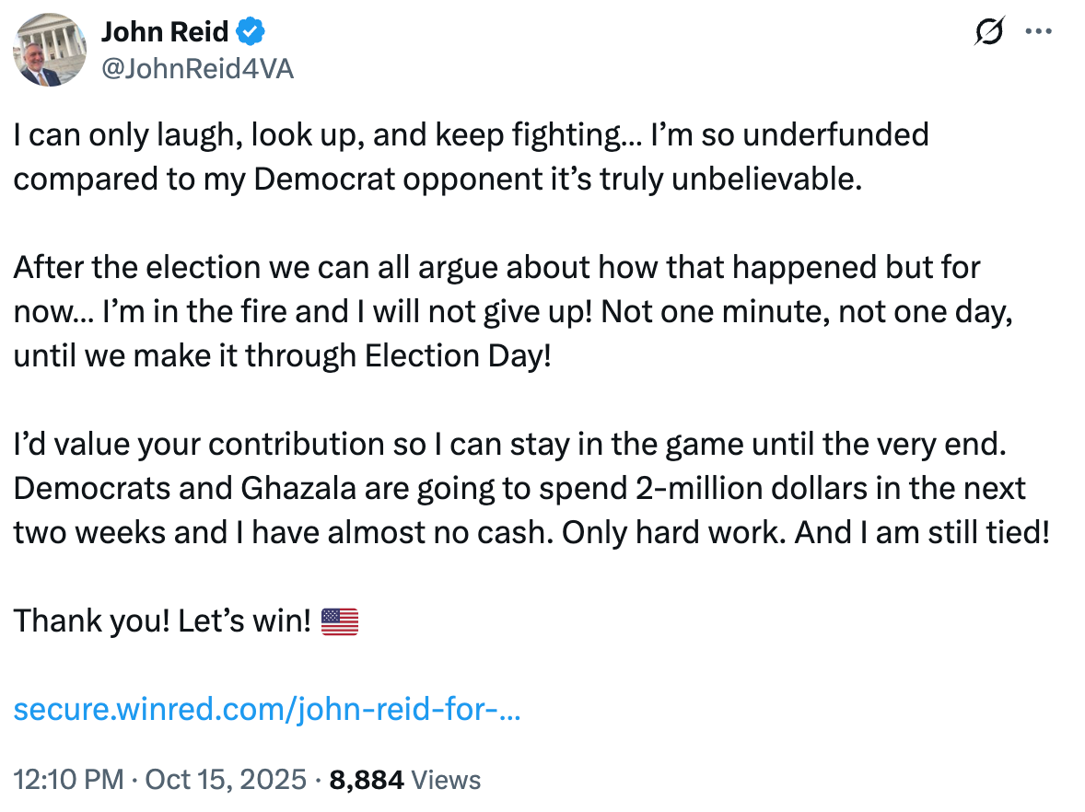
Task: Open the @JohnReid4VA handle link
Action: [198, 69]
